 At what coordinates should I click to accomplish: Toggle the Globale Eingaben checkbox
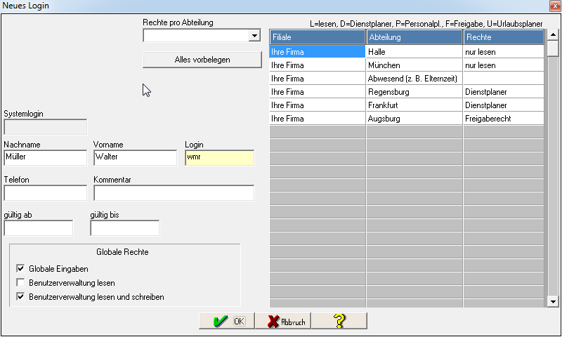tap(20, 268)
